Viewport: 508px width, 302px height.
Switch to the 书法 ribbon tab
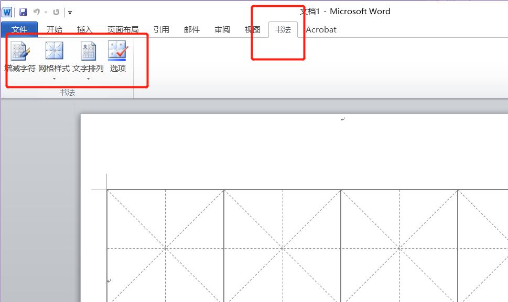pyautogui.click(x=283, y=30)
